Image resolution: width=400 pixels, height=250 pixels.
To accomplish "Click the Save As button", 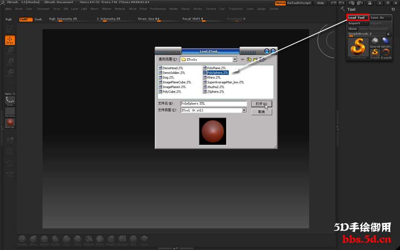I will point(380,17).
